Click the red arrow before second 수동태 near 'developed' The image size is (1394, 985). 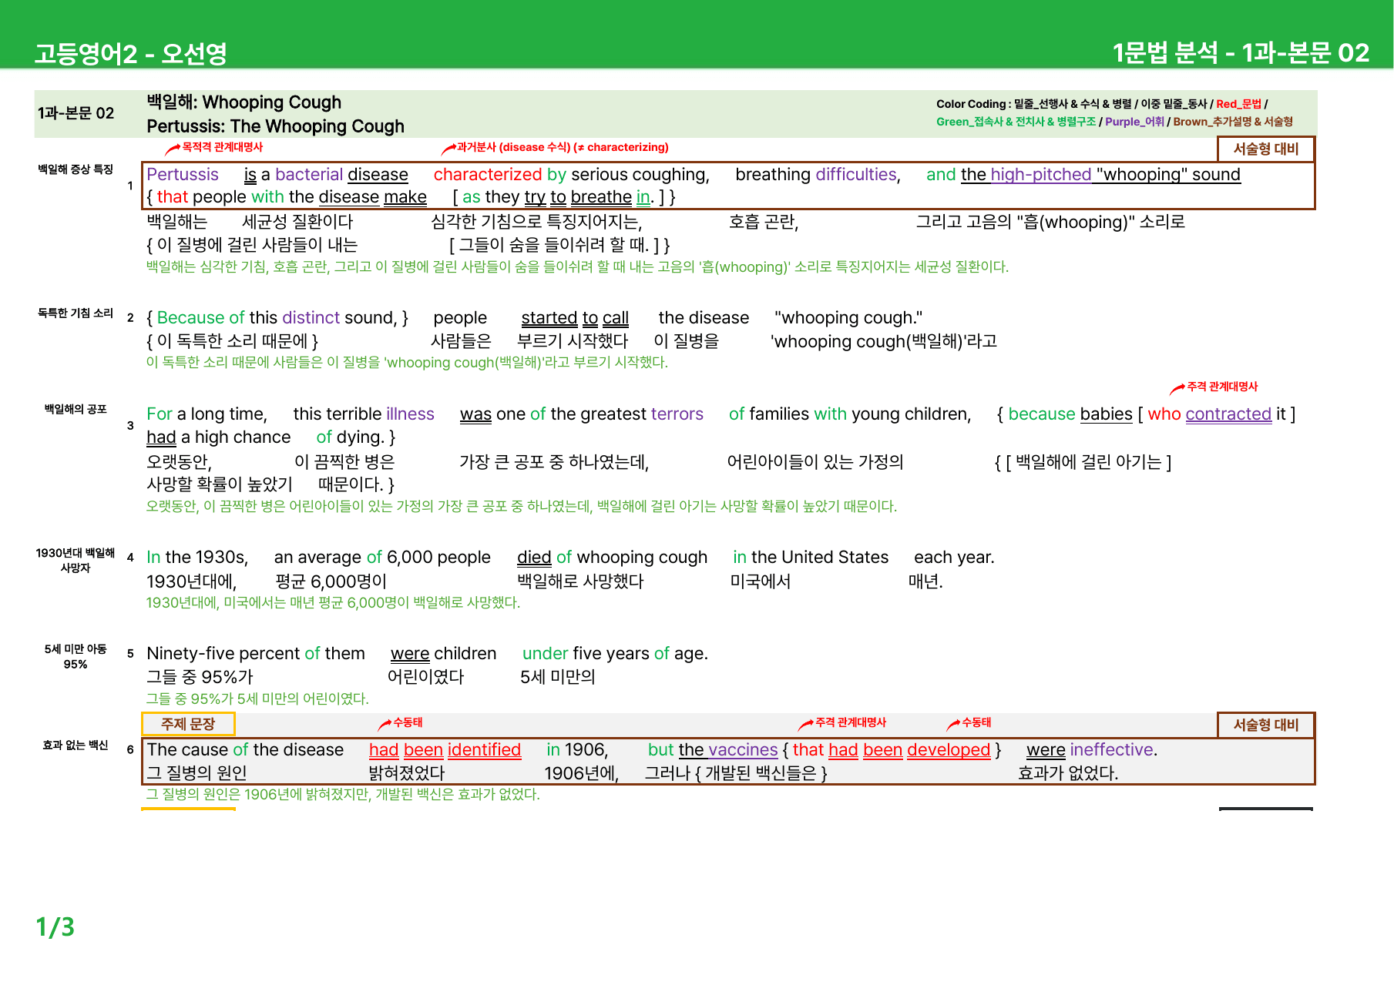[x=954, y=724]
